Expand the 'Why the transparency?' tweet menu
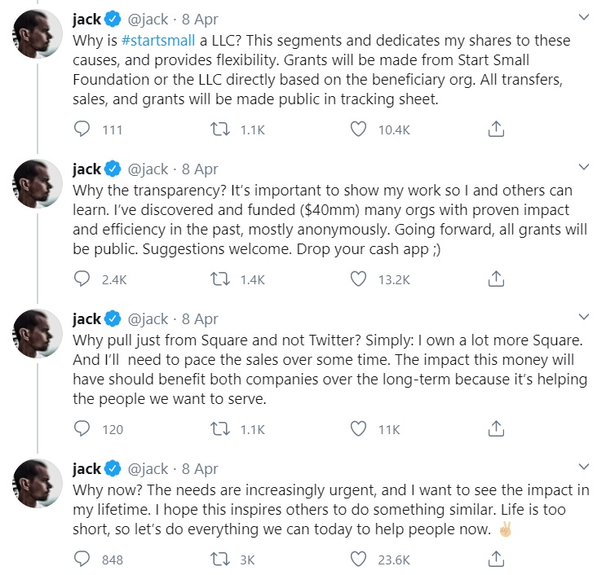Viewport: 606px width, 575px height. point(583,168)
